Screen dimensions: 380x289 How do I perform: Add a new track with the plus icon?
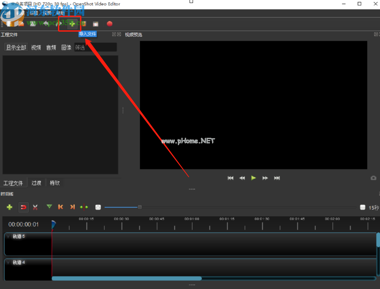click(x=10, y=207)
